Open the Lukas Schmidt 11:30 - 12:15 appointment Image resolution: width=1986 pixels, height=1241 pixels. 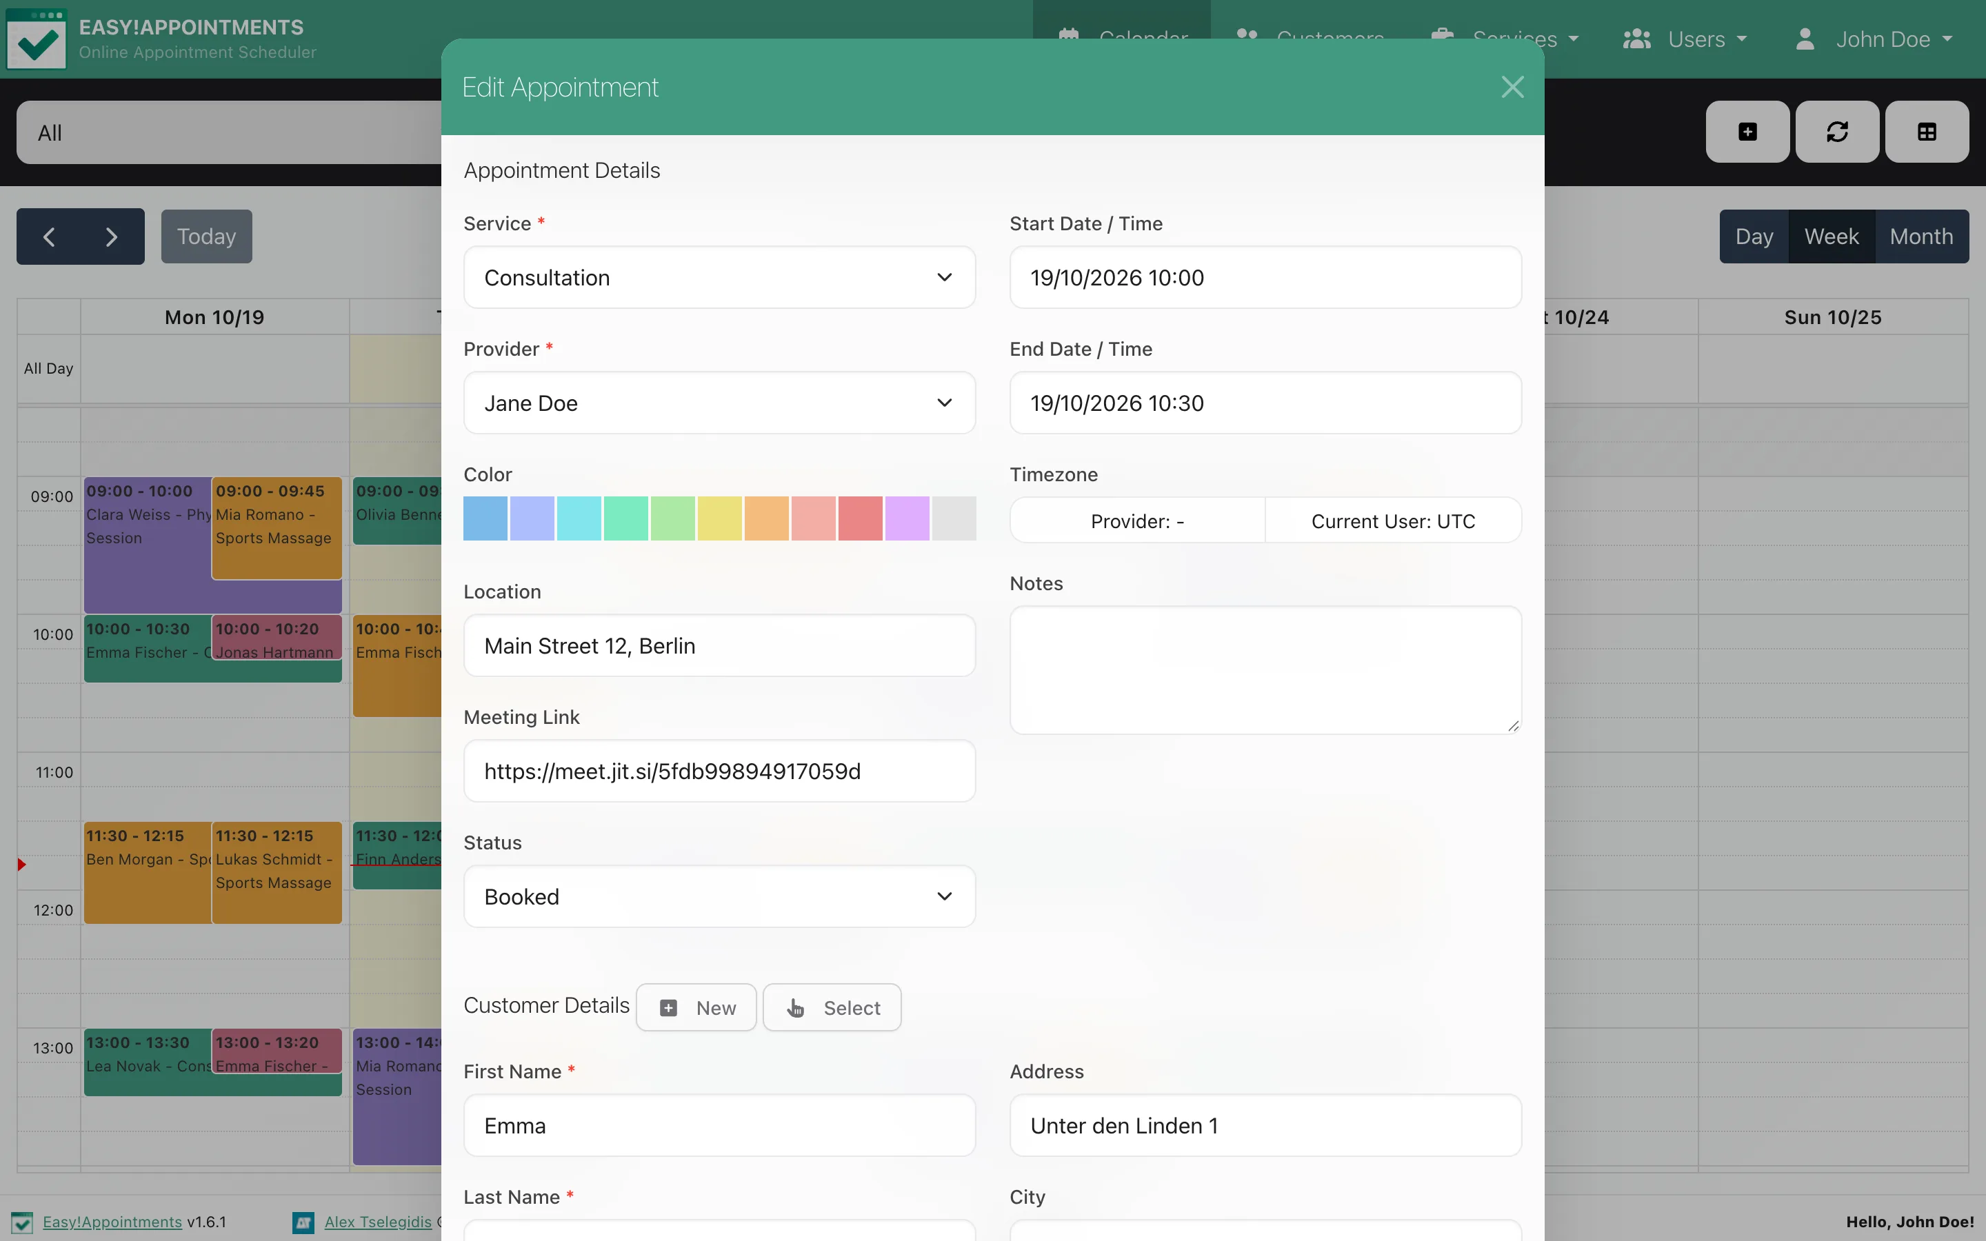pos(277,874)
